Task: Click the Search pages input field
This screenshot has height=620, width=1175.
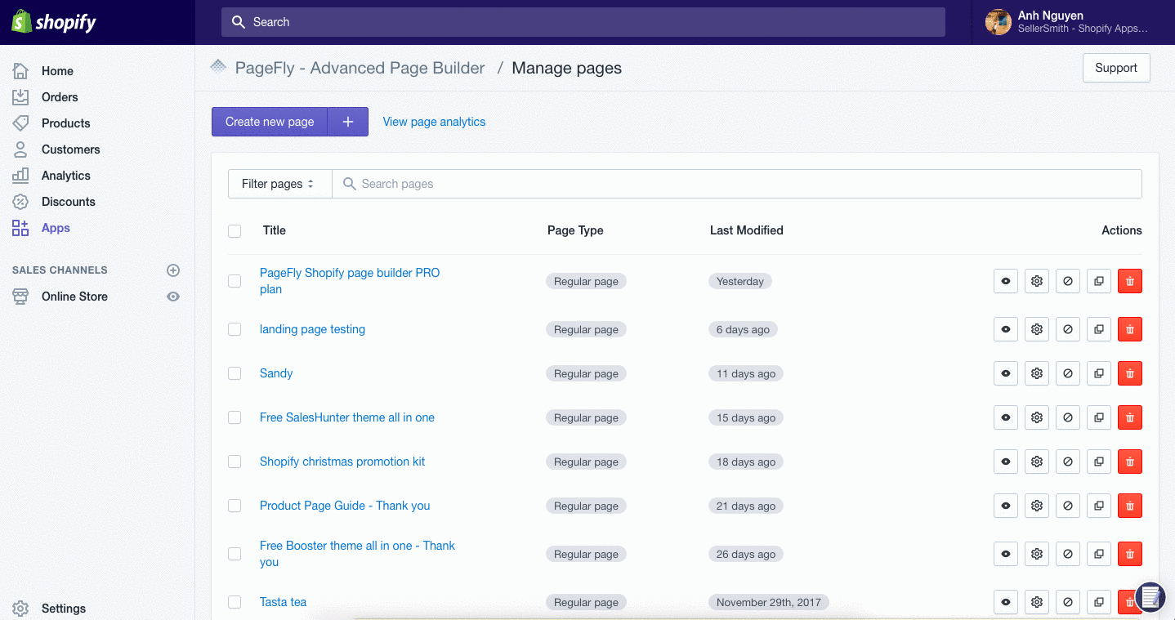Action: [735, 184]
